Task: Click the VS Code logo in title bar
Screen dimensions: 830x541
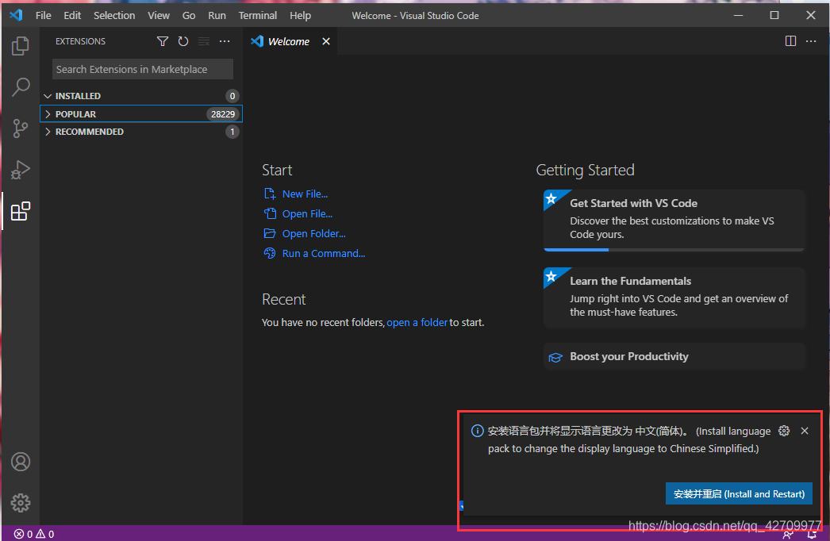Action: click(16, 15)
